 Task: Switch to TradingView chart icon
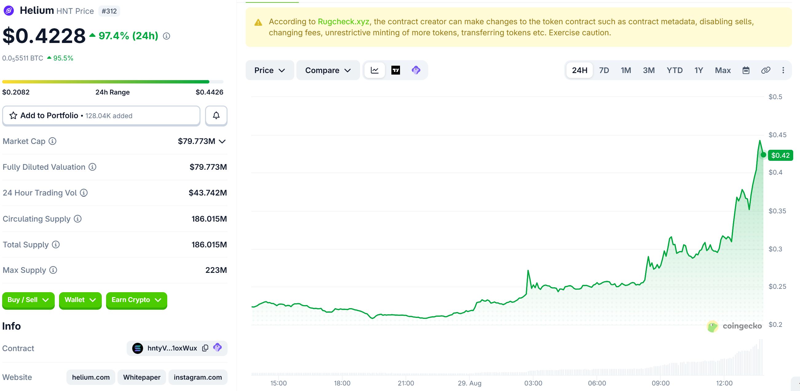click(x=395, y=70)
